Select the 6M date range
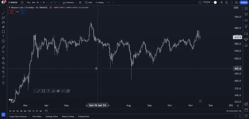Image resolution: width=249 pixels, height=119 pixels. coord(25,111)
